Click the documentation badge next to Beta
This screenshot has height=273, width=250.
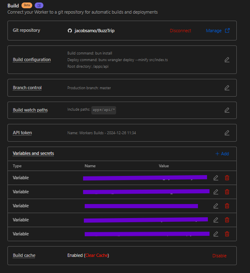coord(39,5)
